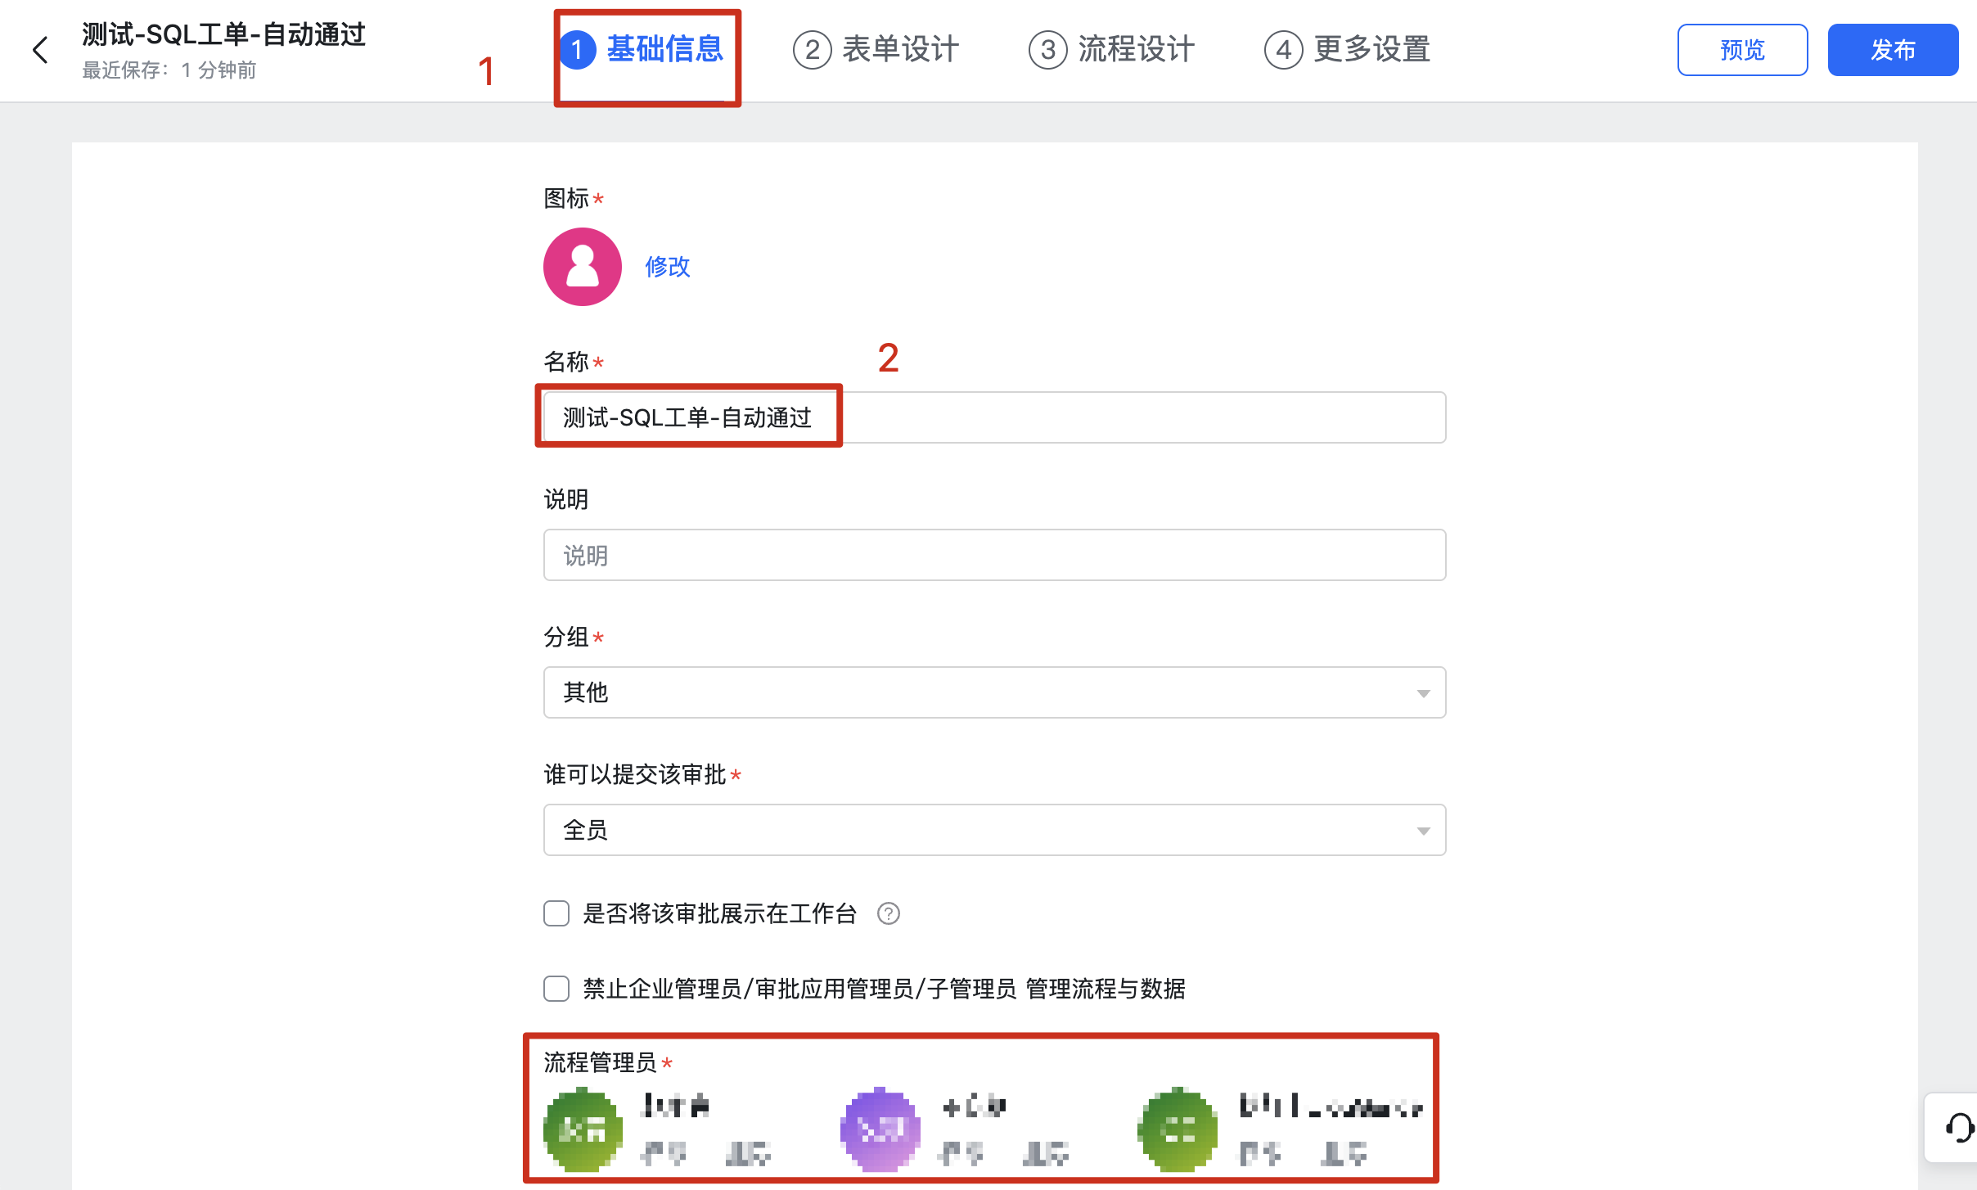Screen dimensions: 1977x1190
Task: Click the step 2 circle icon
Action: (x=811, y=50)
